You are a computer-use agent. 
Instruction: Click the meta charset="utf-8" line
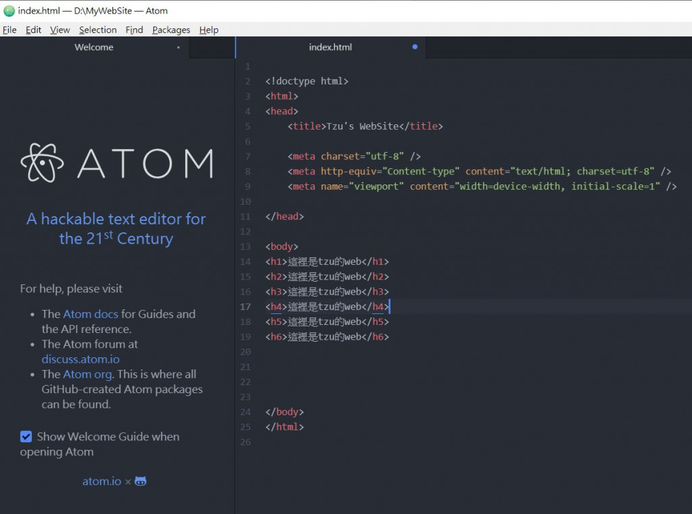click(354, 156)
